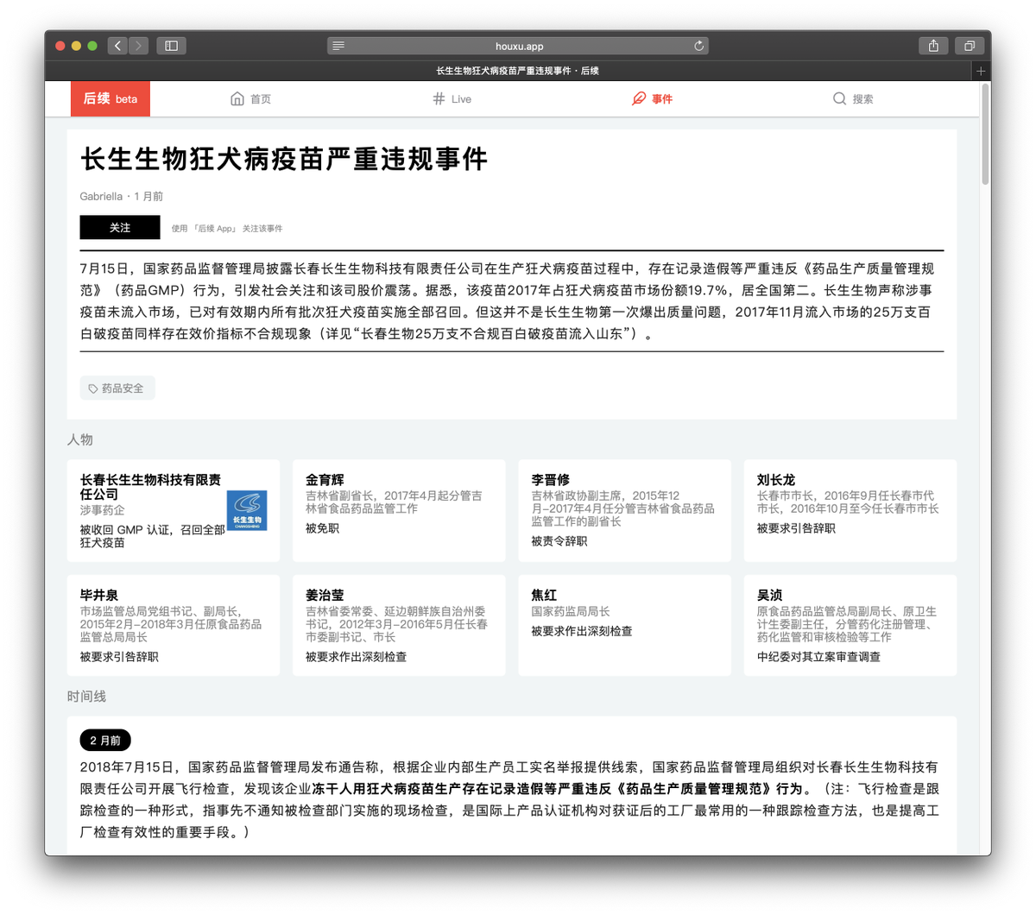1036x915 pixels.
Task: Click the 被免职 status under 金育辉
Action: tap(323, 528)
